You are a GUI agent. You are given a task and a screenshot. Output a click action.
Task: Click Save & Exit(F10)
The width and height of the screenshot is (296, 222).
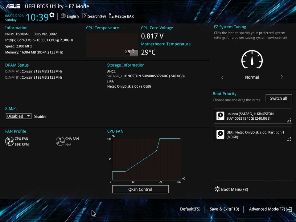[x=224, y=209]
